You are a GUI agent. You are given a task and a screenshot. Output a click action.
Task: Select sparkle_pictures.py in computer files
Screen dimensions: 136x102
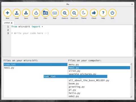coord(99,74)
